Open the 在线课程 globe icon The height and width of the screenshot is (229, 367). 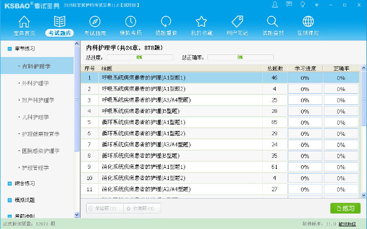tap(308, 21)
